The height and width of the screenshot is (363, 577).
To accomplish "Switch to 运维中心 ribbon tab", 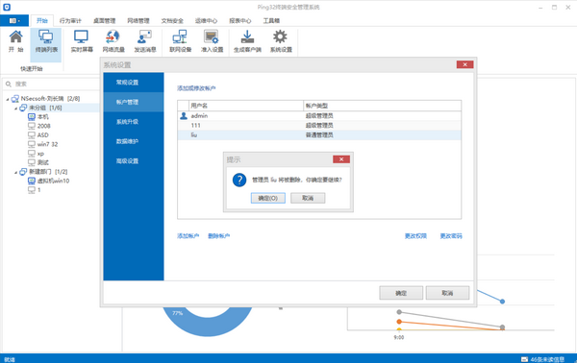I will [206, 20].
